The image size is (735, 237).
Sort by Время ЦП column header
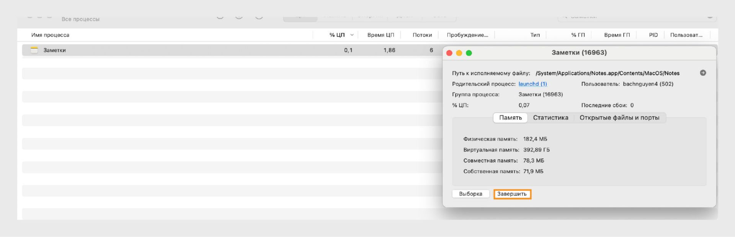tap(381, 35)
